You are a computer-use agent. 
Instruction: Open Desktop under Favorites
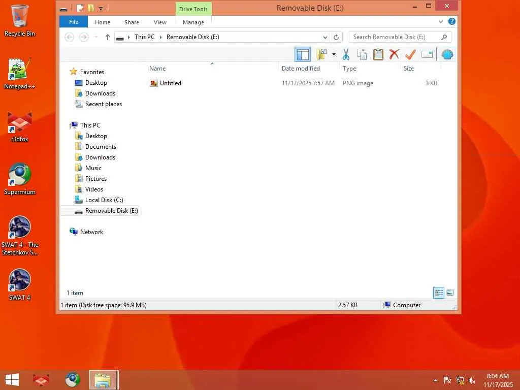96,83
